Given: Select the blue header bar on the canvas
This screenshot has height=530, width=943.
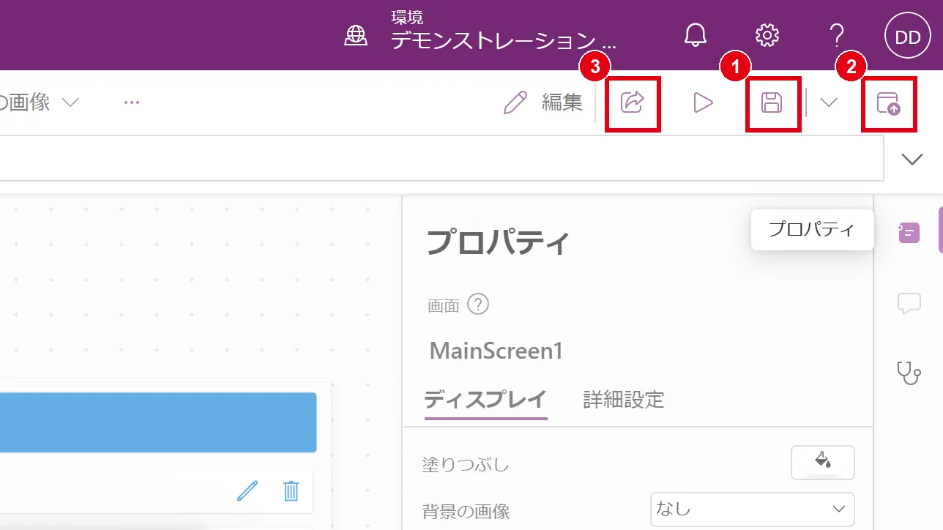Looking at the screenshot, I should (158, 422).
